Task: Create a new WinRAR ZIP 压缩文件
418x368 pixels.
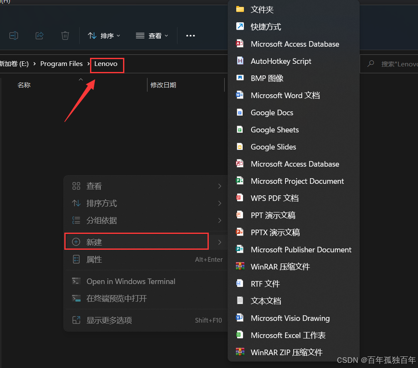Action: (x=294, y=352)
